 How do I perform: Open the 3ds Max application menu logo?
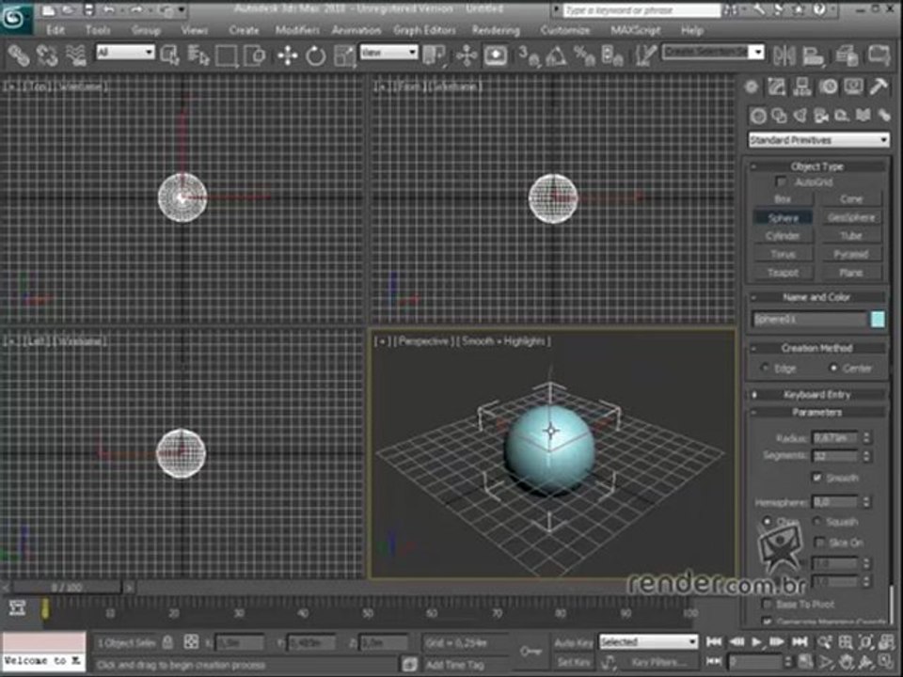coord(16,17)
